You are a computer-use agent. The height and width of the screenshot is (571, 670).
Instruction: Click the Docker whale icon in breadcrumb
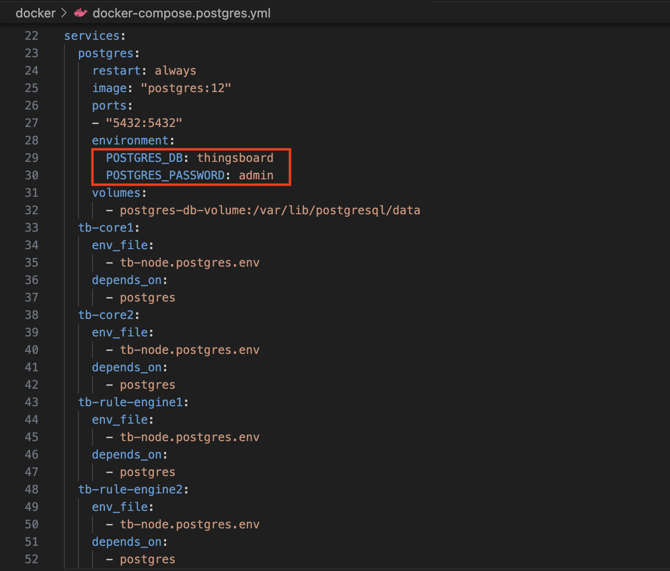[x=80, y=13]
